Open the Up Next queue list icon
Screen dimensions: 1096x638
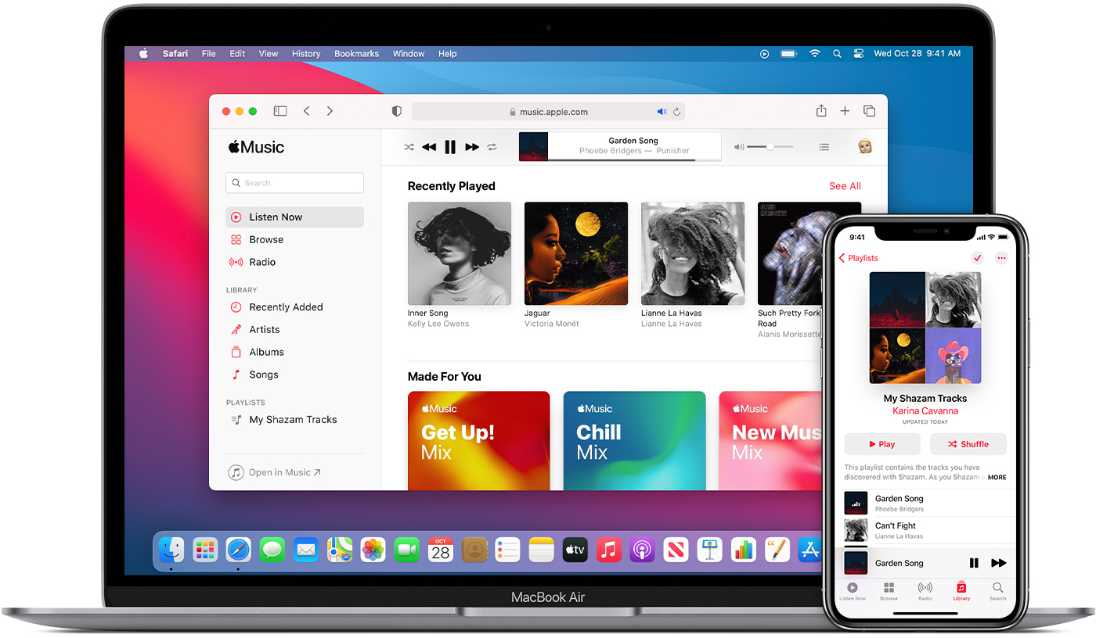pyautogui.click(x=824, y=146)
